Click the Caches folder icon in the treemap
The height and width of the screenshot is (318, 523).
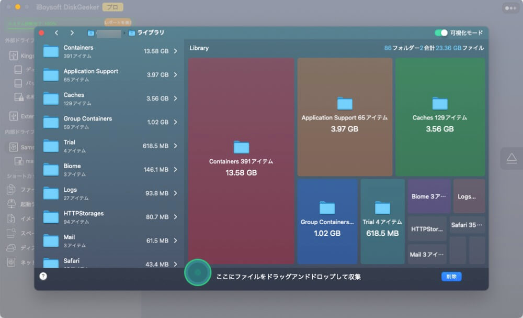(x=439, y=104)
